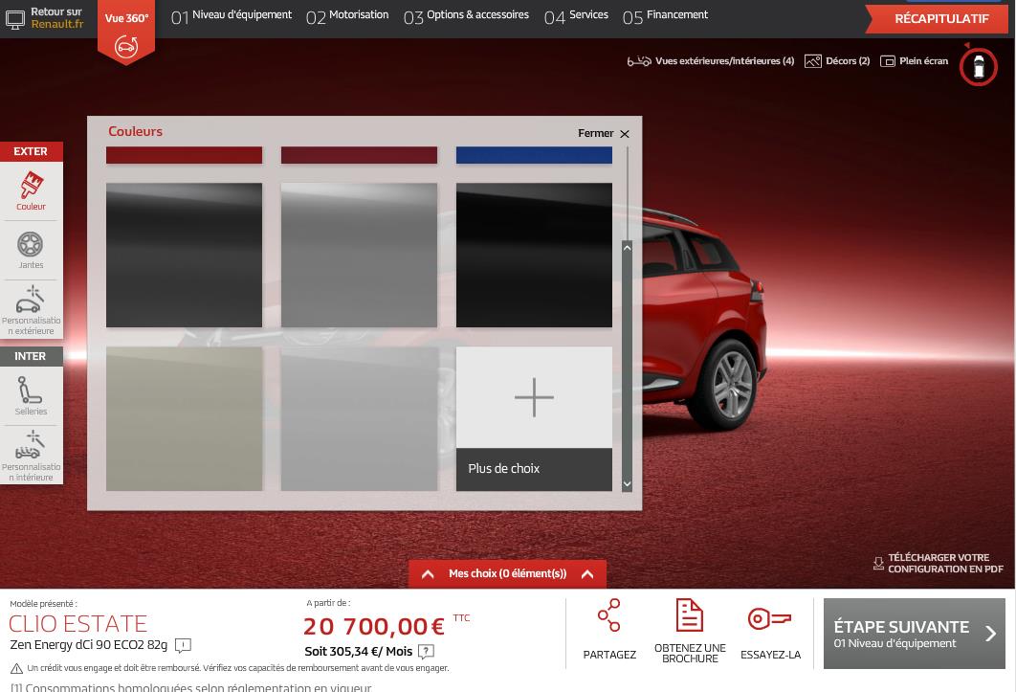Click the EXTER section header
1016x692 pixels.
(32, 151)
